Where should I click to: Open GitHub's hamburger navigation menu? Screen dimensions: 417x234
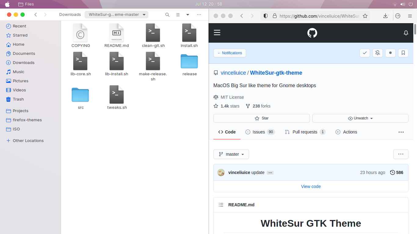pyautogui.click(x=217, y=33)
